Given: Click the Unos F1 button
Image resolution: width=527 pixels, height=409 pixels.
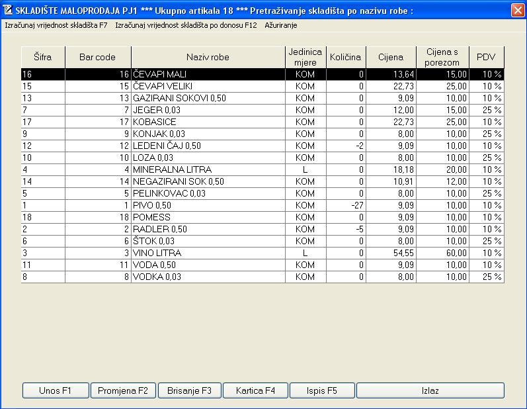Looking at the screenshot, I should [56, 390].
